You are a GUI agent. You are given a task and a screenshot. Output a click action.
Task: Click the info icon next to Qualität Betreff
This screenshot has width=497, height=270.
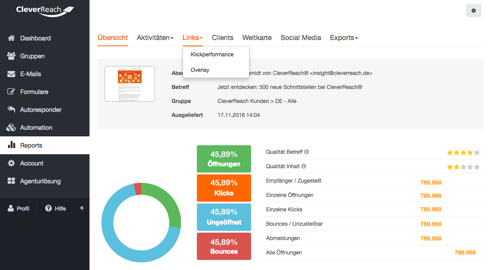[307, 152]
